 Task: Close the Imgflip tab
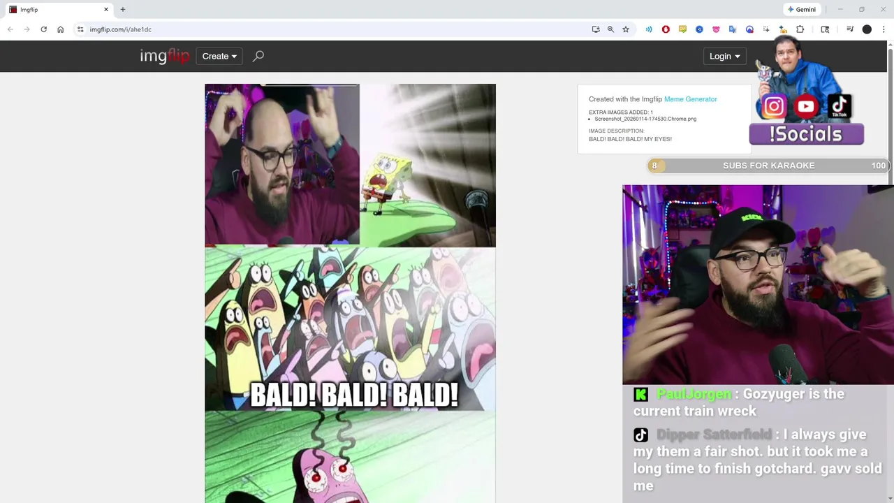106,10
